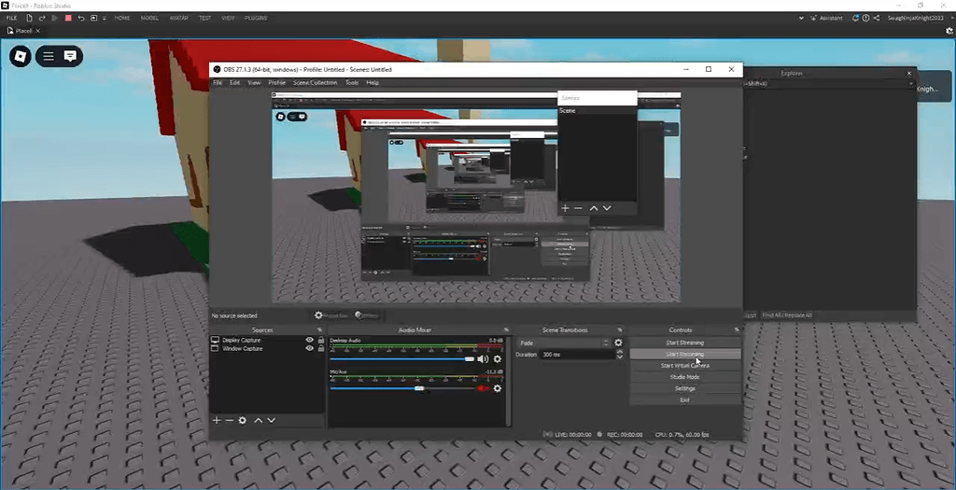Open the Fade transition dropdown
The height and width of the screenshot is (490, 956).
(563, 343)
